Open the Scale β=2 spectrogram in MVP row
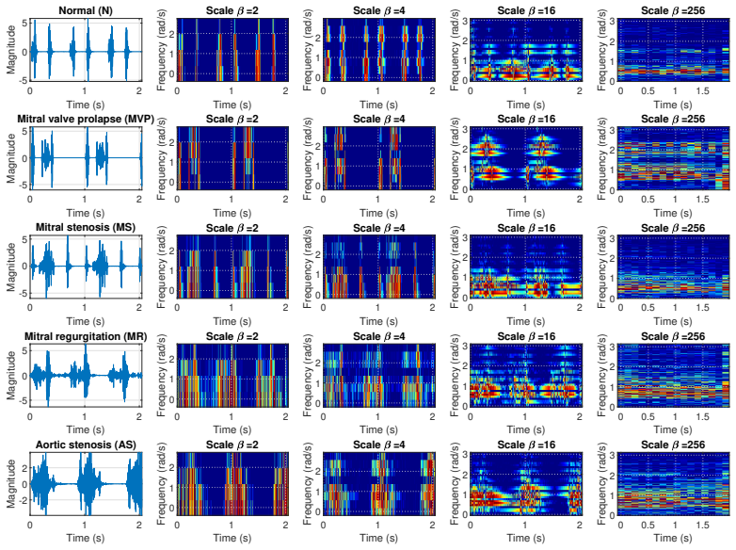 click(232, 159)
